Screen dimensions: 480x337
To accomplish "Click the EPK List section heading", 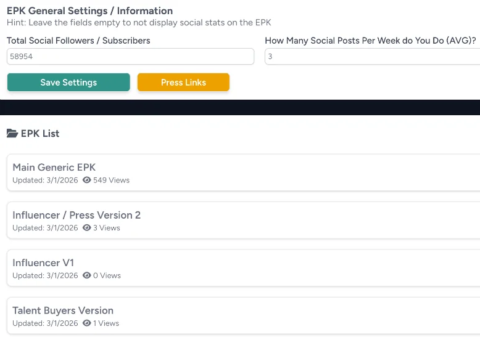I will point(40,134).
